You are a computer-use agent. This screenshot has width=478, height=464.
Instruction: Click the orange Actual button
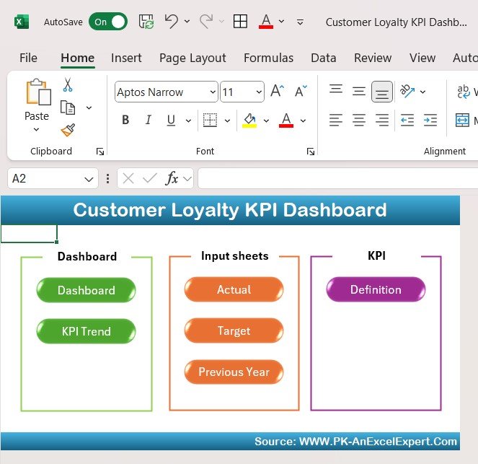[234, 289]
